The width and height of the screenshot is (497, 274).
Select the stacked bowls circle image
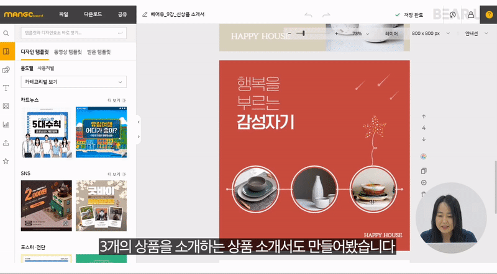(373, 189)
